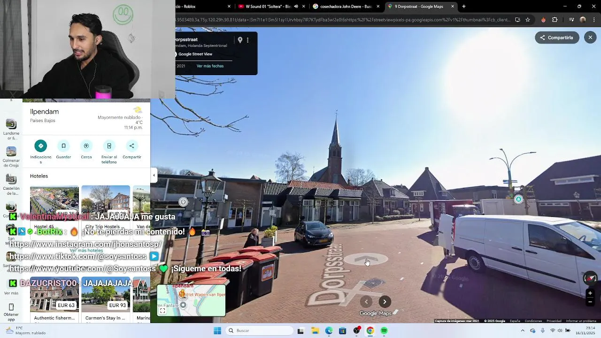Image resolution: width=601 pixels, height=338 pixels.
Task: Click Informar un problema link
Action: 581,321
